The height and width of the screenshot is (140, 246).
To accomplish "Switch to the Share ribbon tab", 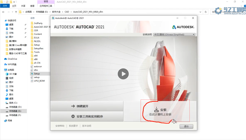I will [23, 6].
